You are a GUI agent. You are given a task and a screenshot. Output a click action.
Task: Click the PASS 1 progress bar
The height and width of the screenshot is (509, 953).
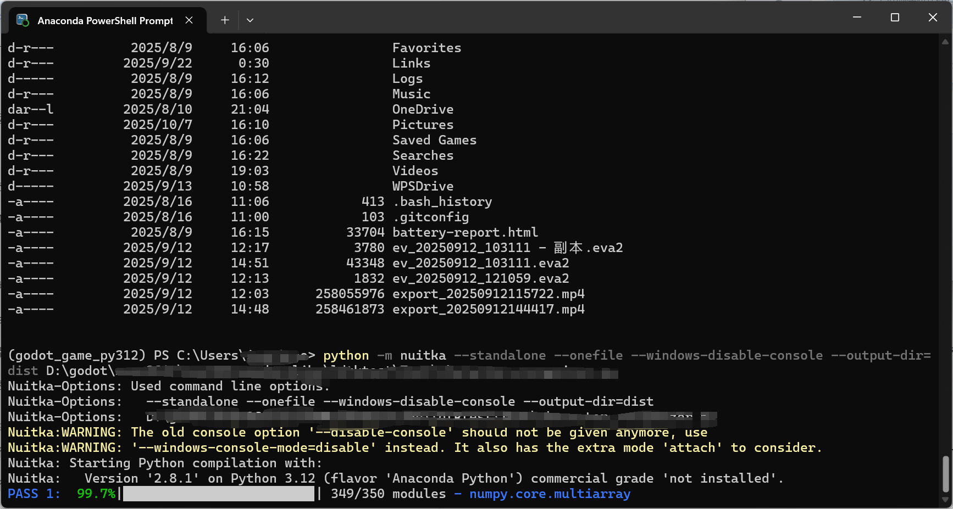pyautogui.click(x=219, y=494)
